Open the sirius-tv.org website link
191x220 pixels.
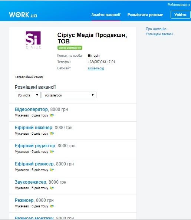[x=96, y=68]
